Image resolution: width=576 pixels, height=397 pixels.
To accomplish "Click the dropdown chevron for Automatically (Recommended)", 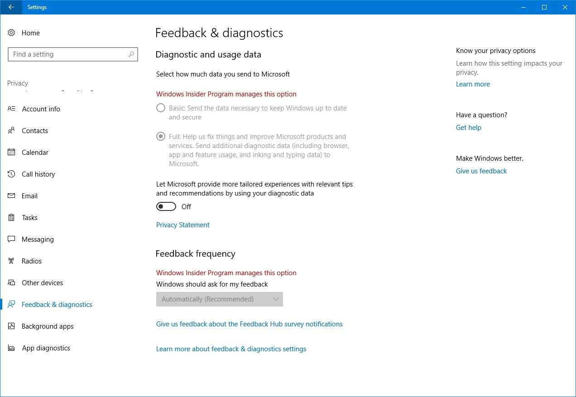I will (276, 299).
